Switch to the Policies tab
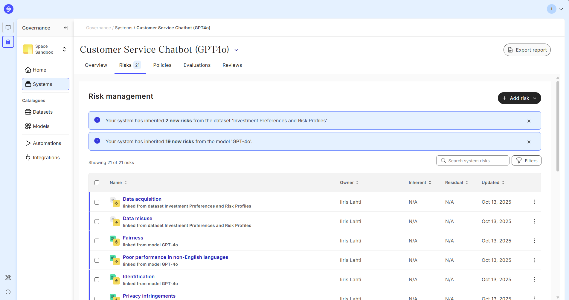Screen dimensions: 569x300 pyautogui.click(x=162, y=65)
